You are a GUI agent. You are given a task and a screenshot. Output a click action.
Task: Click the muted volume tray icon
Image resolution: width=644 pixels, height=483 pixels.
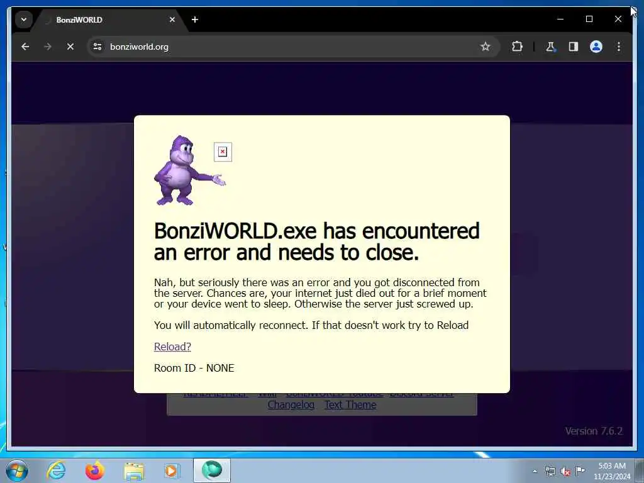(565, 472)
